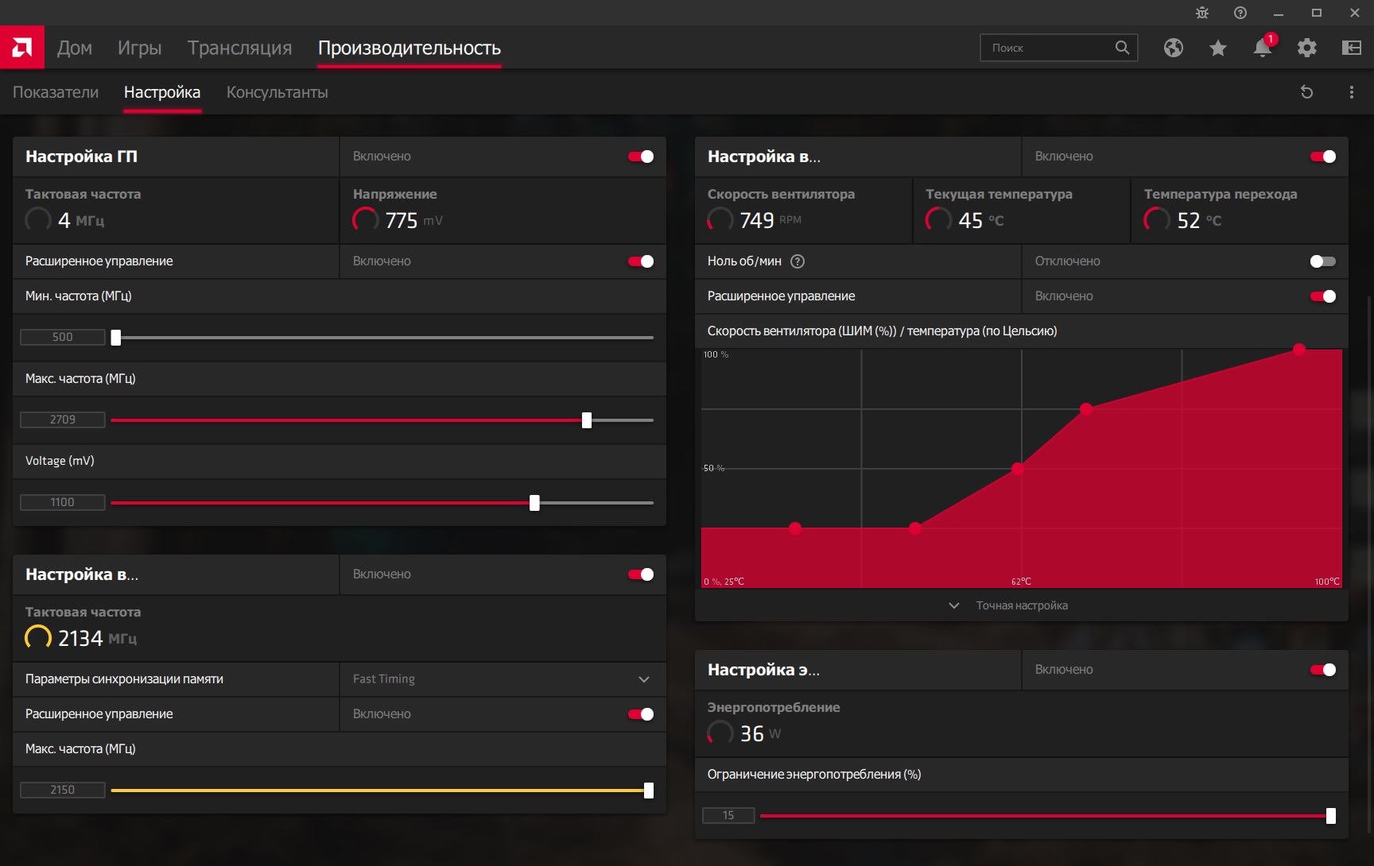
Task: Click the min frequency 500 input box
Action: point(63,338)
